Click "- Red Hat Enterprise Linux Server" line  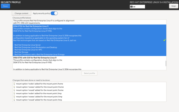27,45
